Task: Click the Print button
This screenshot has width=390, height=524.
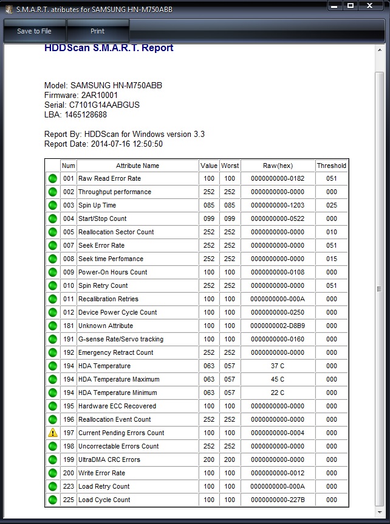Action: [97, 31]
